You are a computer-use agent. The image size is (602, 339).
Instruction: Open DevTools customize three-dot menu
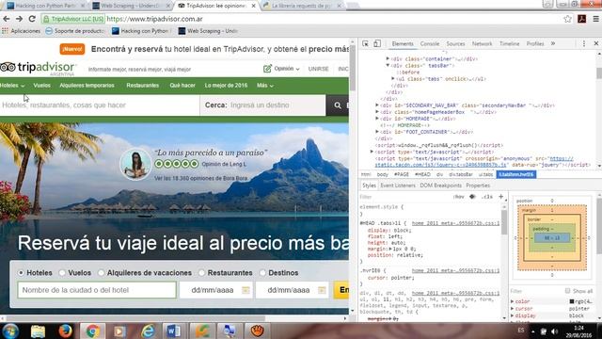pos(583,44)
